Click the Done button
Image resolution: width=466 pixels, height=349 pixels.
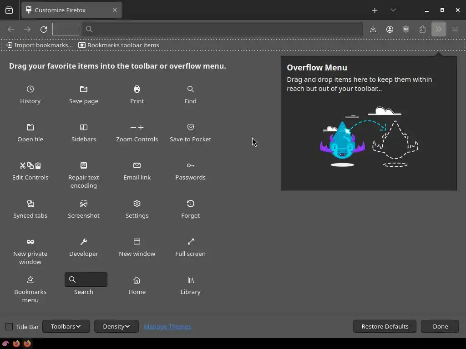point(440,326)
